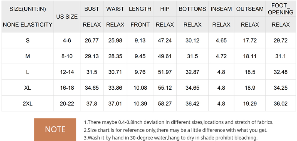Select hip value 58.27

pyautogui.click(x=165, y=104)
